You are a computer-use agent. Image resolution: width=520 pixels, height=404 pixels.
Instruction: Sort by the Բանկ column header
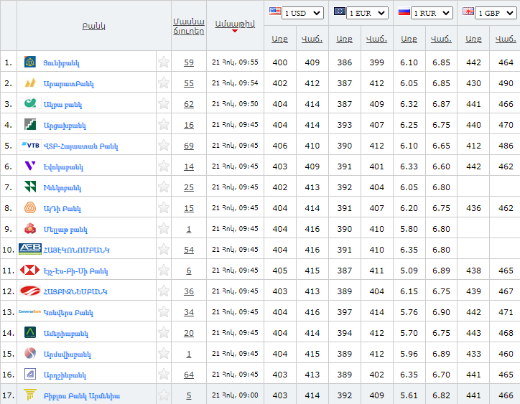93,26
